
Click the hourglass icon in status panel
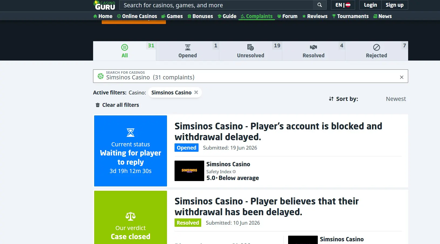tap(131, 133)
